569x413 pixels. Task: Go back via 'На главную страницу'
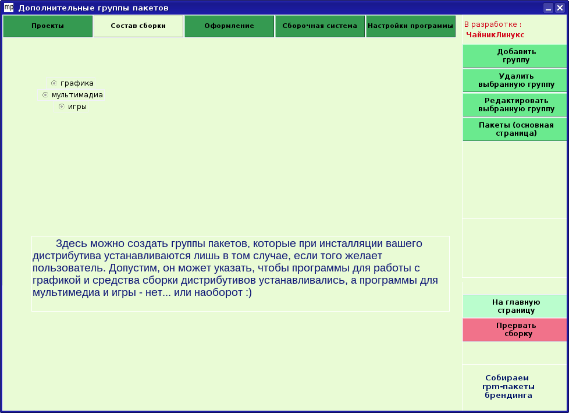coord(515,306)
